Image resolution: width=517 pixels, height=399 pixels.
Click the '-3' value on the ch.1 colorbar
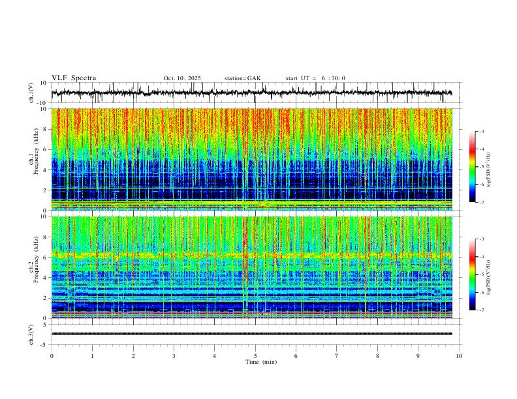click(482, 131)
